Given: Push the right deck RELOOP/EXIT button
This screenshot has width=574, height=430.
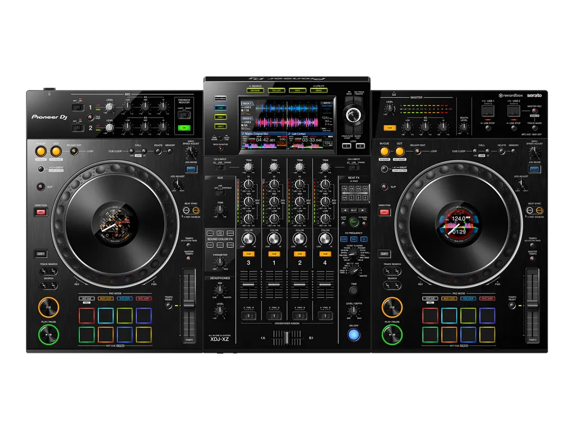Looking at the screenshot, I should click(x=417, y=151).
